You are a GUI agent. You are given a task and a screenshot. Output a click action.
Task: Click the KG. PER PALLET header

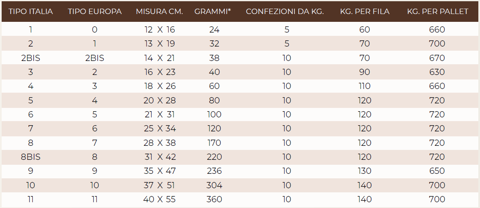438,12
